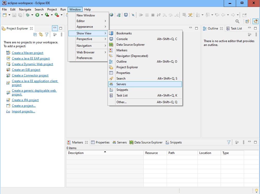Image resolution: width=260 pixels, height=194 pixels.
Task: Maximize the Outline view panel
Action: pyautogui.click(x=255, y=28)
